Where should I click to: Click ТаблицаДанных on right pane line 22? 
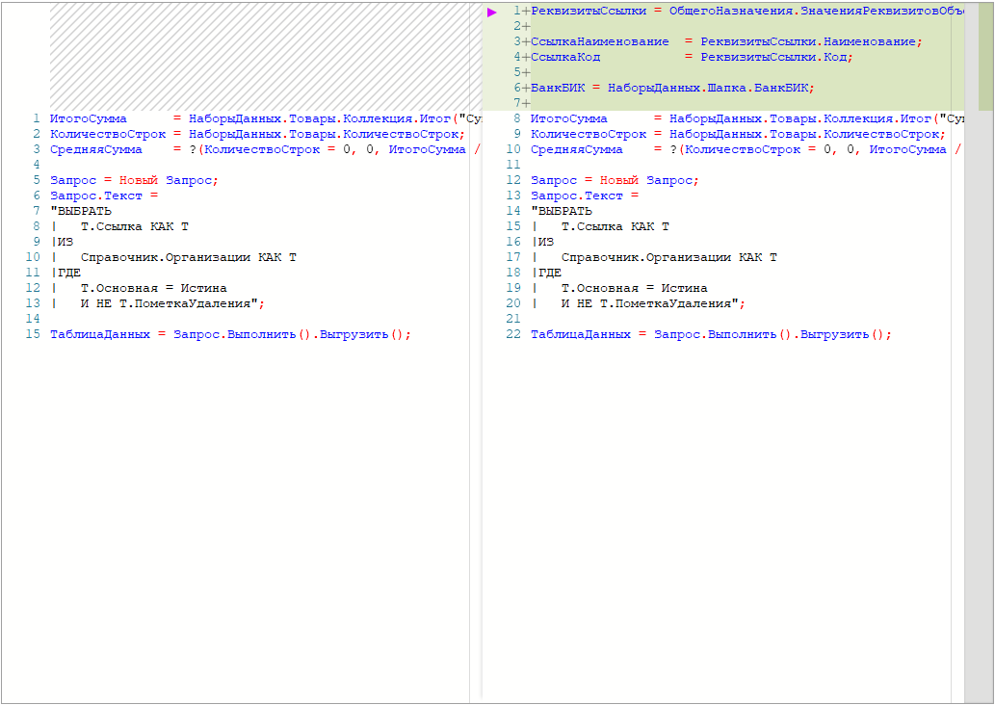pyautogui.click(x=580, y=334)
